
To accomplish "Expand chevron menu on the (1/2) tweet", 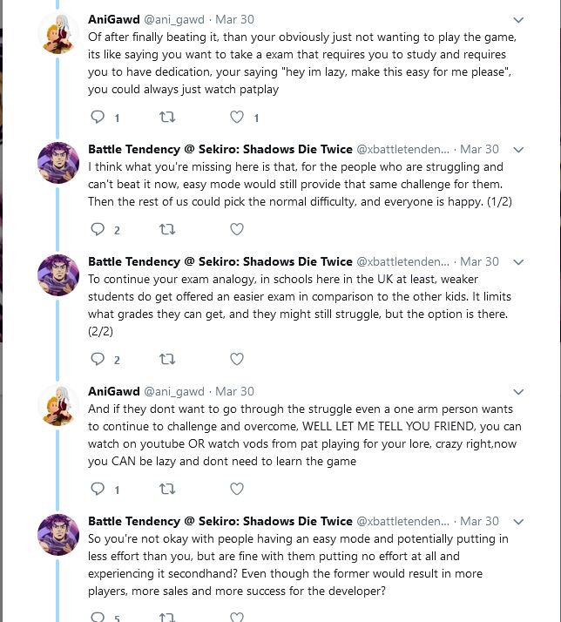I will click(518, 150).
